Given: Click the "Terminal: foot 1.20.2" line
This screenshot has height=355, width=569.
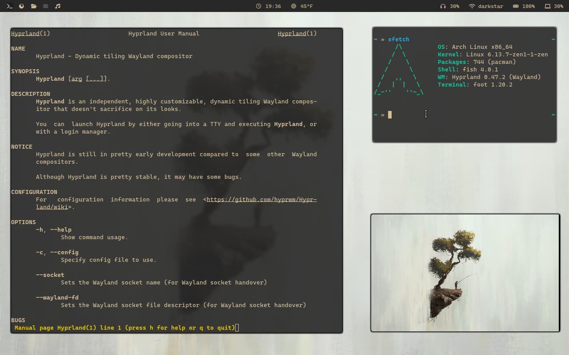Looking at the screenshot, I should coord(475,85).
